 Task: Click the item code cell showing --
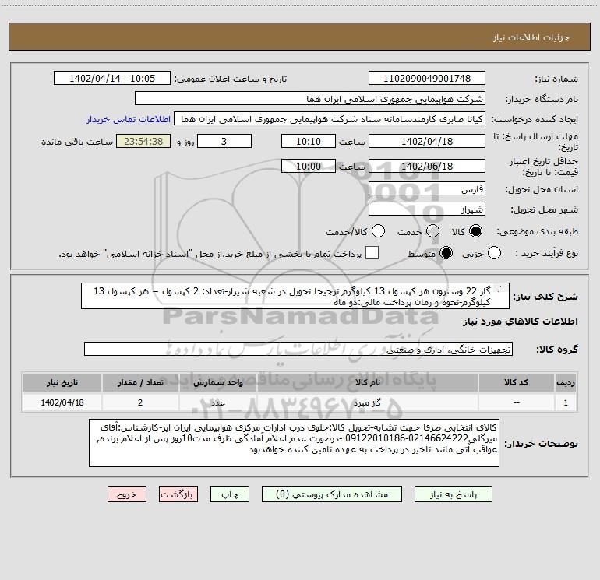tap(516, 402)
